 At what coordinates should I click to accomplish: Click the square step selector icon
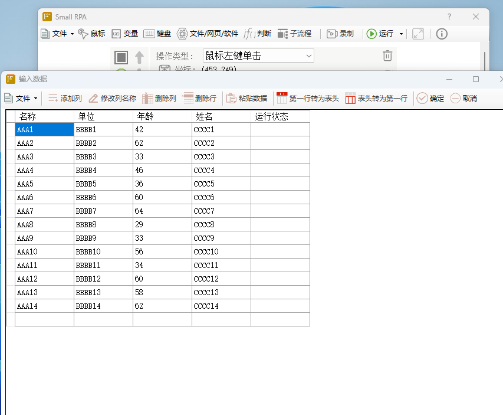coord(121,57)
